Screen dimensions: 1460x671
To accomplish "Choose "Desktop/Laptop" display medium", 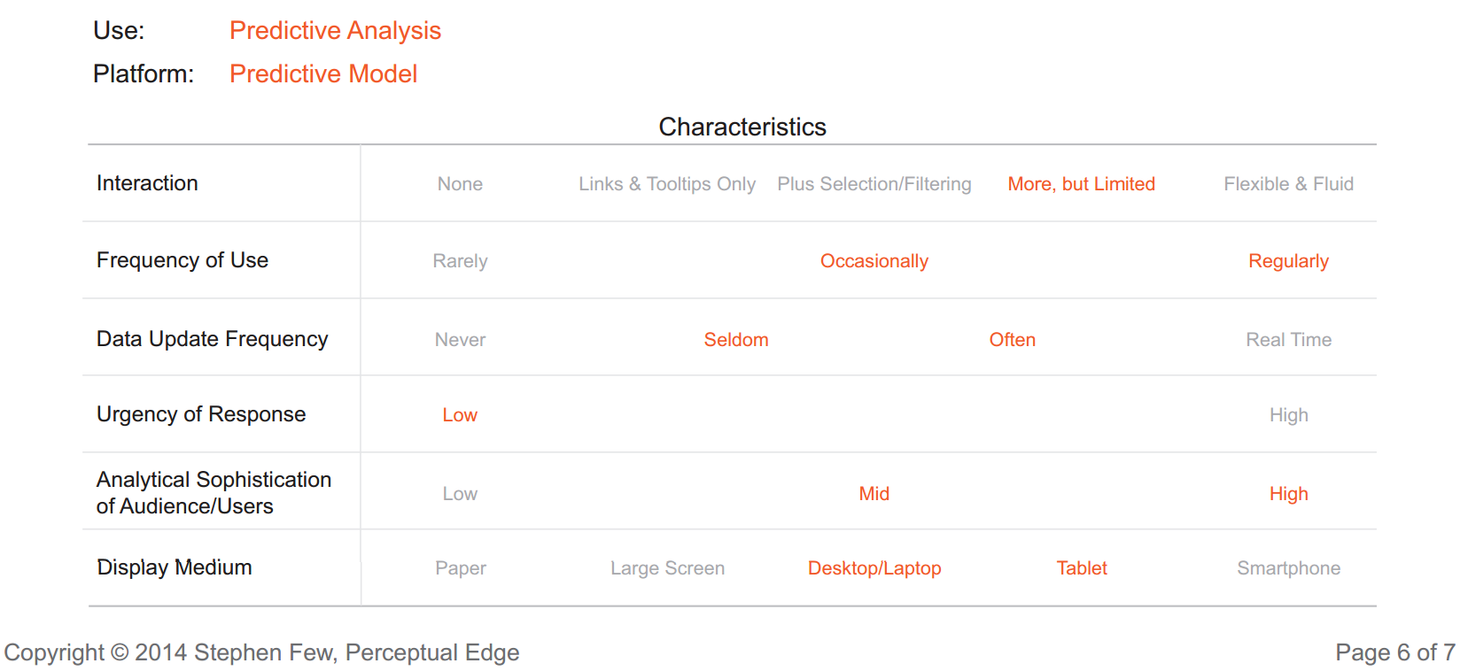I will (x=874, y=568).
